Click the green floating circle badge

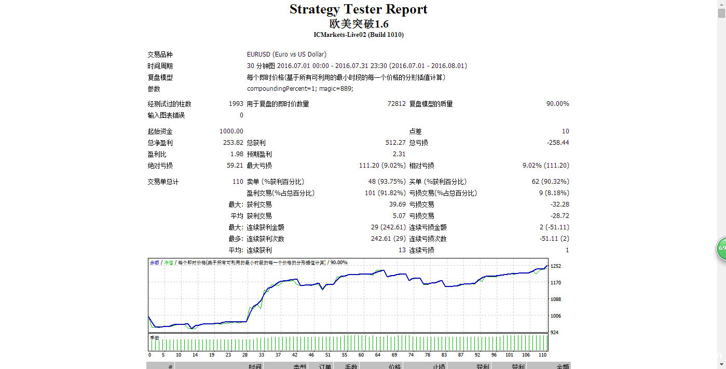722,249
